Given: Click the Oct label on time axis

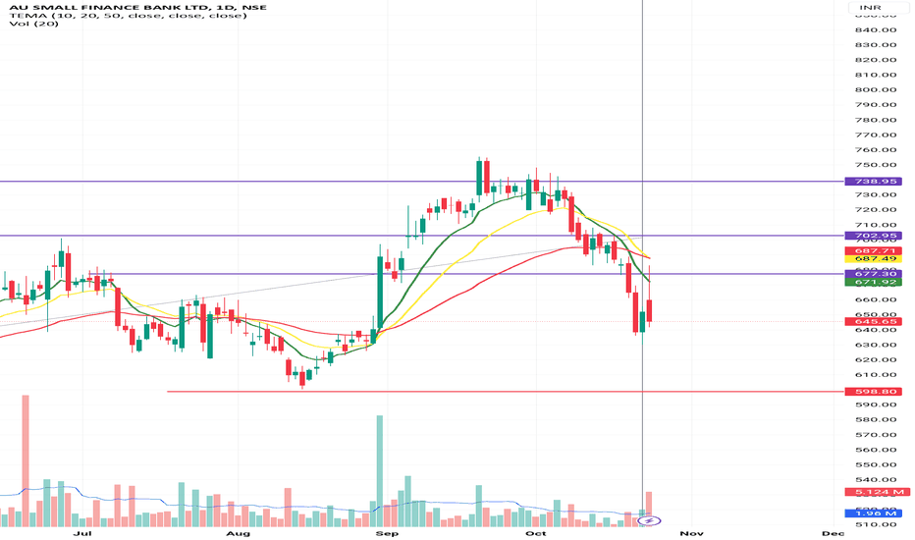Looking at the screenshot, I should pyautogui.click(x=536, y=533).
